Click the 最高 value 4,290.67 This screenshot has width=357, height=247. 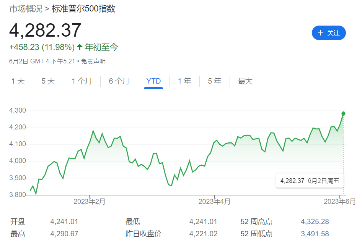[x=64, y=234]
